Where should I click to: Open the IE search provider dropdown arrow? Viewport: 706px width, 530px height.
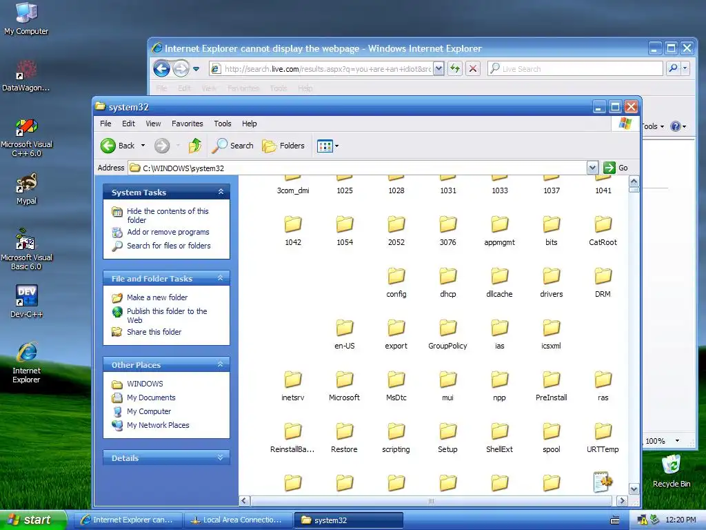(685, 68)
